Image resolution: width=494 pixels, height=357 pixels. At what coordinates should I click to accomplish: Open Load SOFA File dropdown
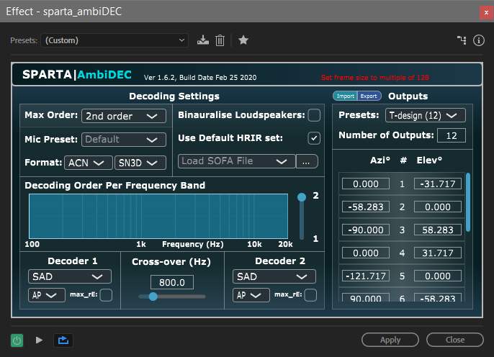click(237, 161)
